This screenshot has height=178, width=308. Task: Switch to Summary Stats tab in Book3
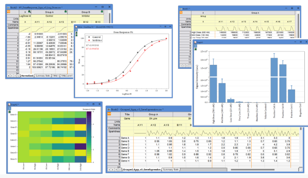tap(171, 170)
